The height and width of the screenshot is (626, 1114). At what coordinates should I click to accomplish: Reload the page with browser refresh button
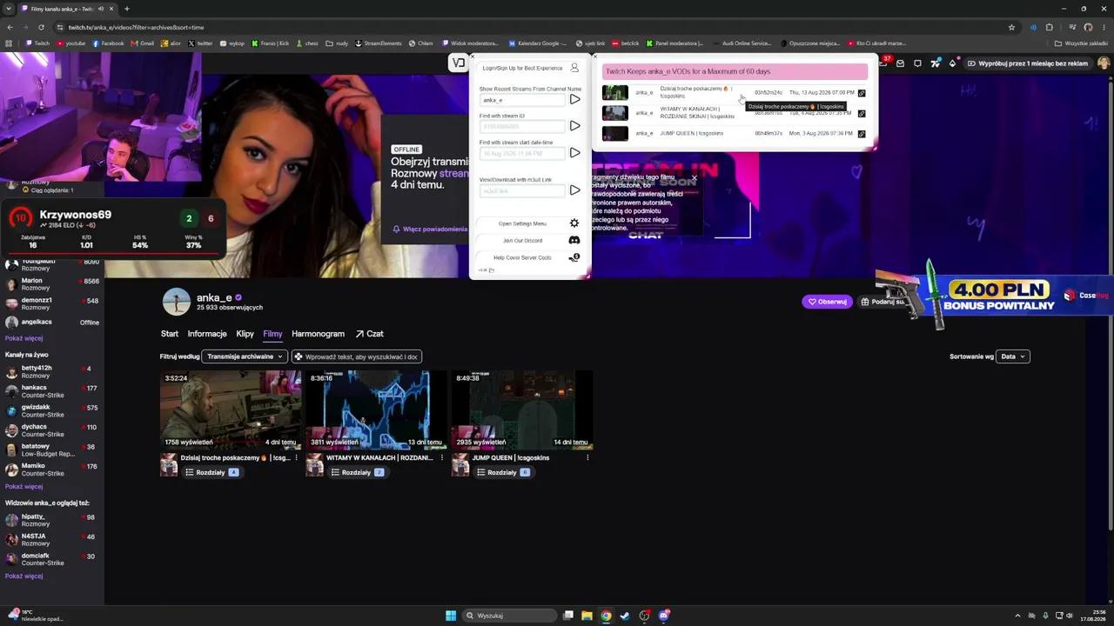point(43,27)
